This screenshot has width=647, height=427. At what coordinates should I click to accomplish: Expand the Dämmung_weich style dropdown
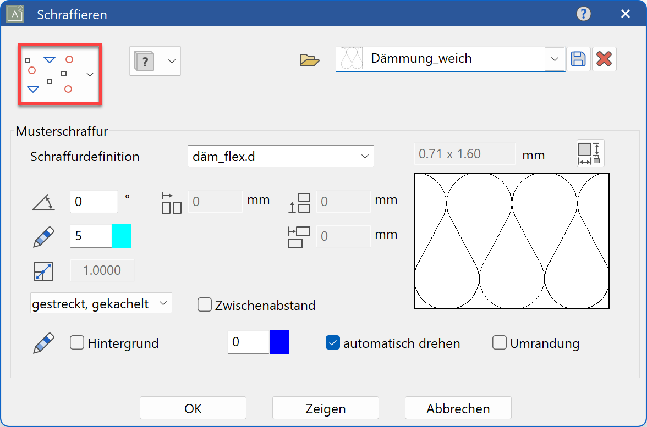(x=554, y=59)
